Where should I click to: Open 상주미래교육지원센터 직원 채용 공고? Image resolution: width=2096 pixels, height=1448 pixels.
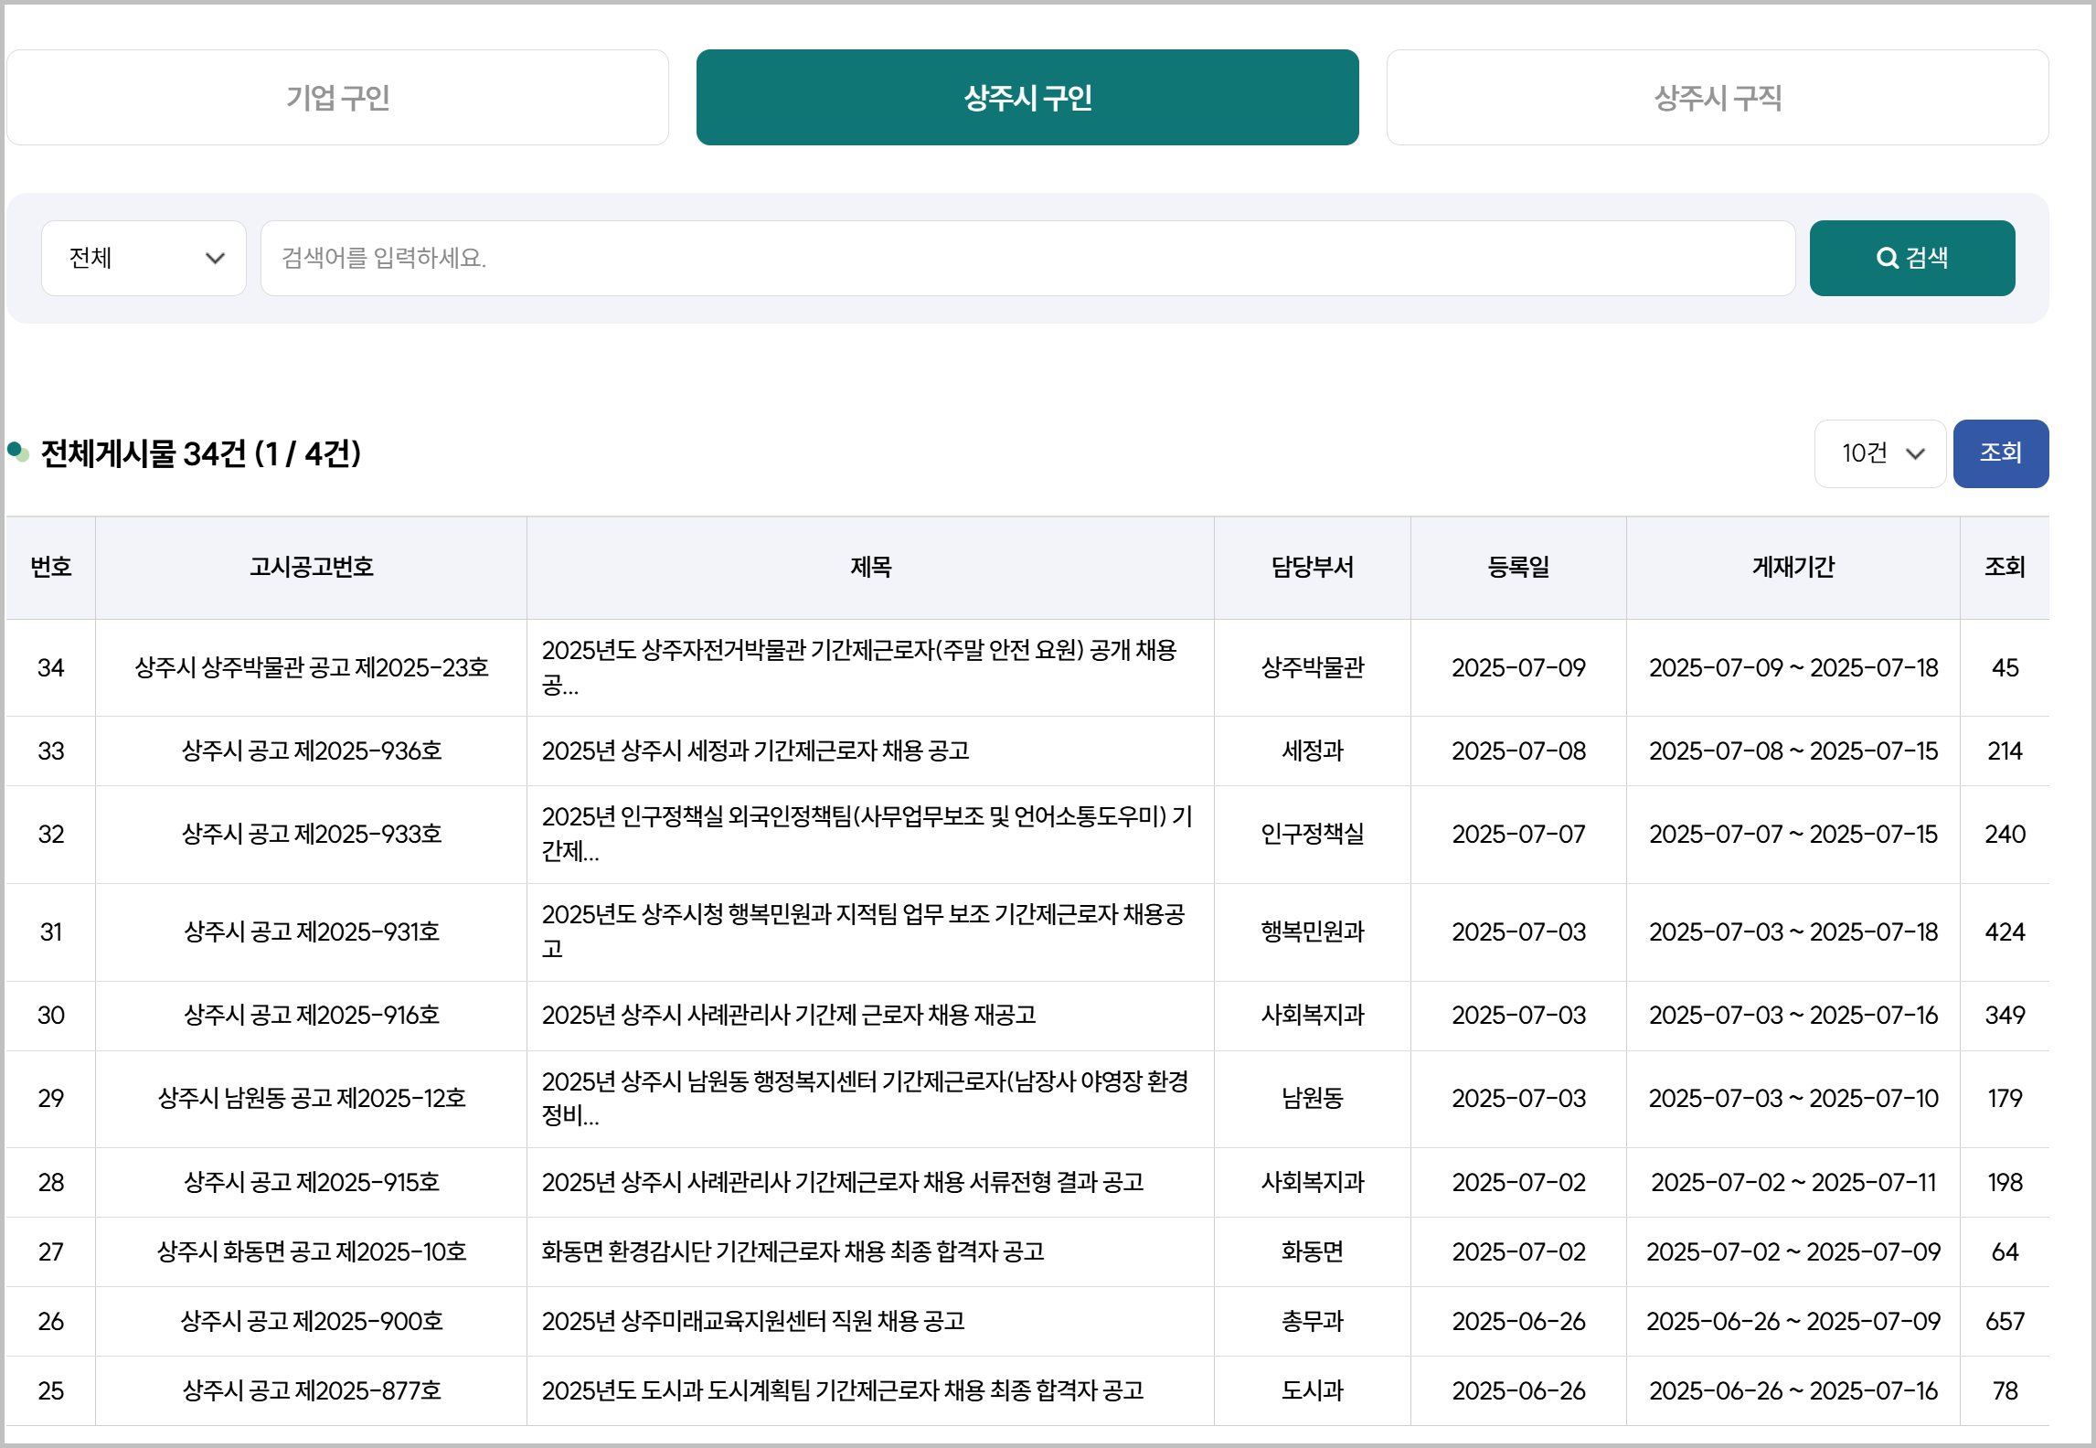click(753, 1321)
